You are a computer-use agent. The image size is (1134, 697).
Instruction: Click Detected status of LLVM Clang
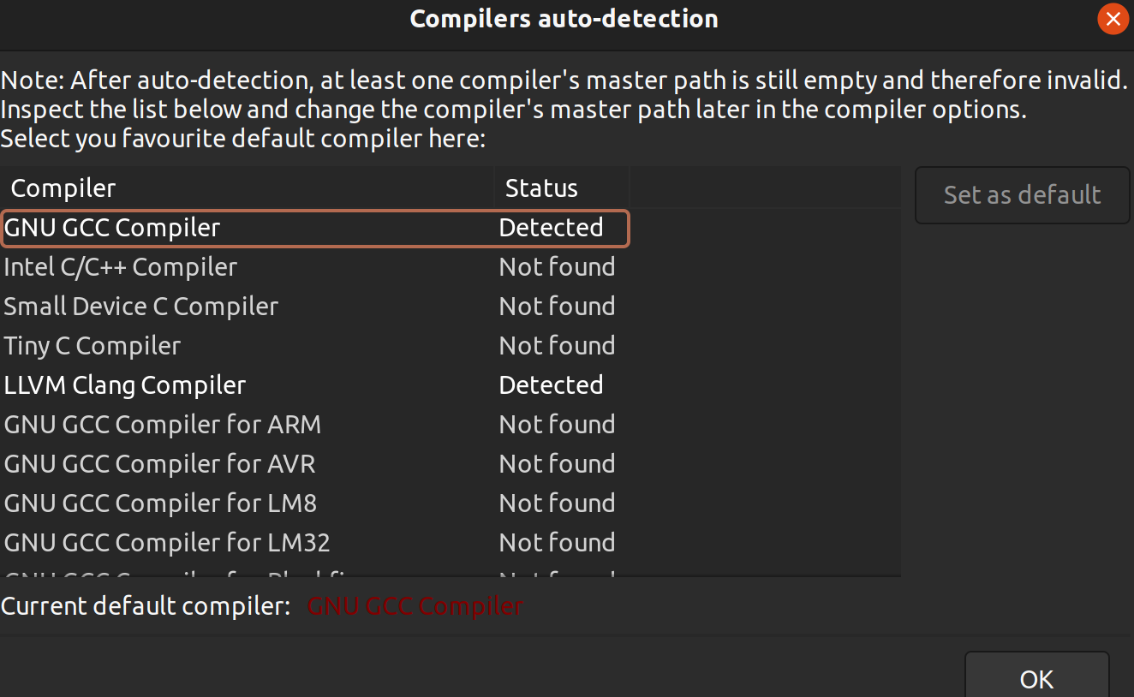(551, 385)
